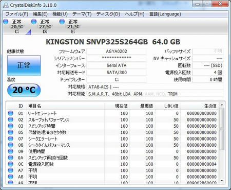Click the しきい値 column header
Image resolution: width=231 pixels, height=190 pixels.
pos(168,106)
